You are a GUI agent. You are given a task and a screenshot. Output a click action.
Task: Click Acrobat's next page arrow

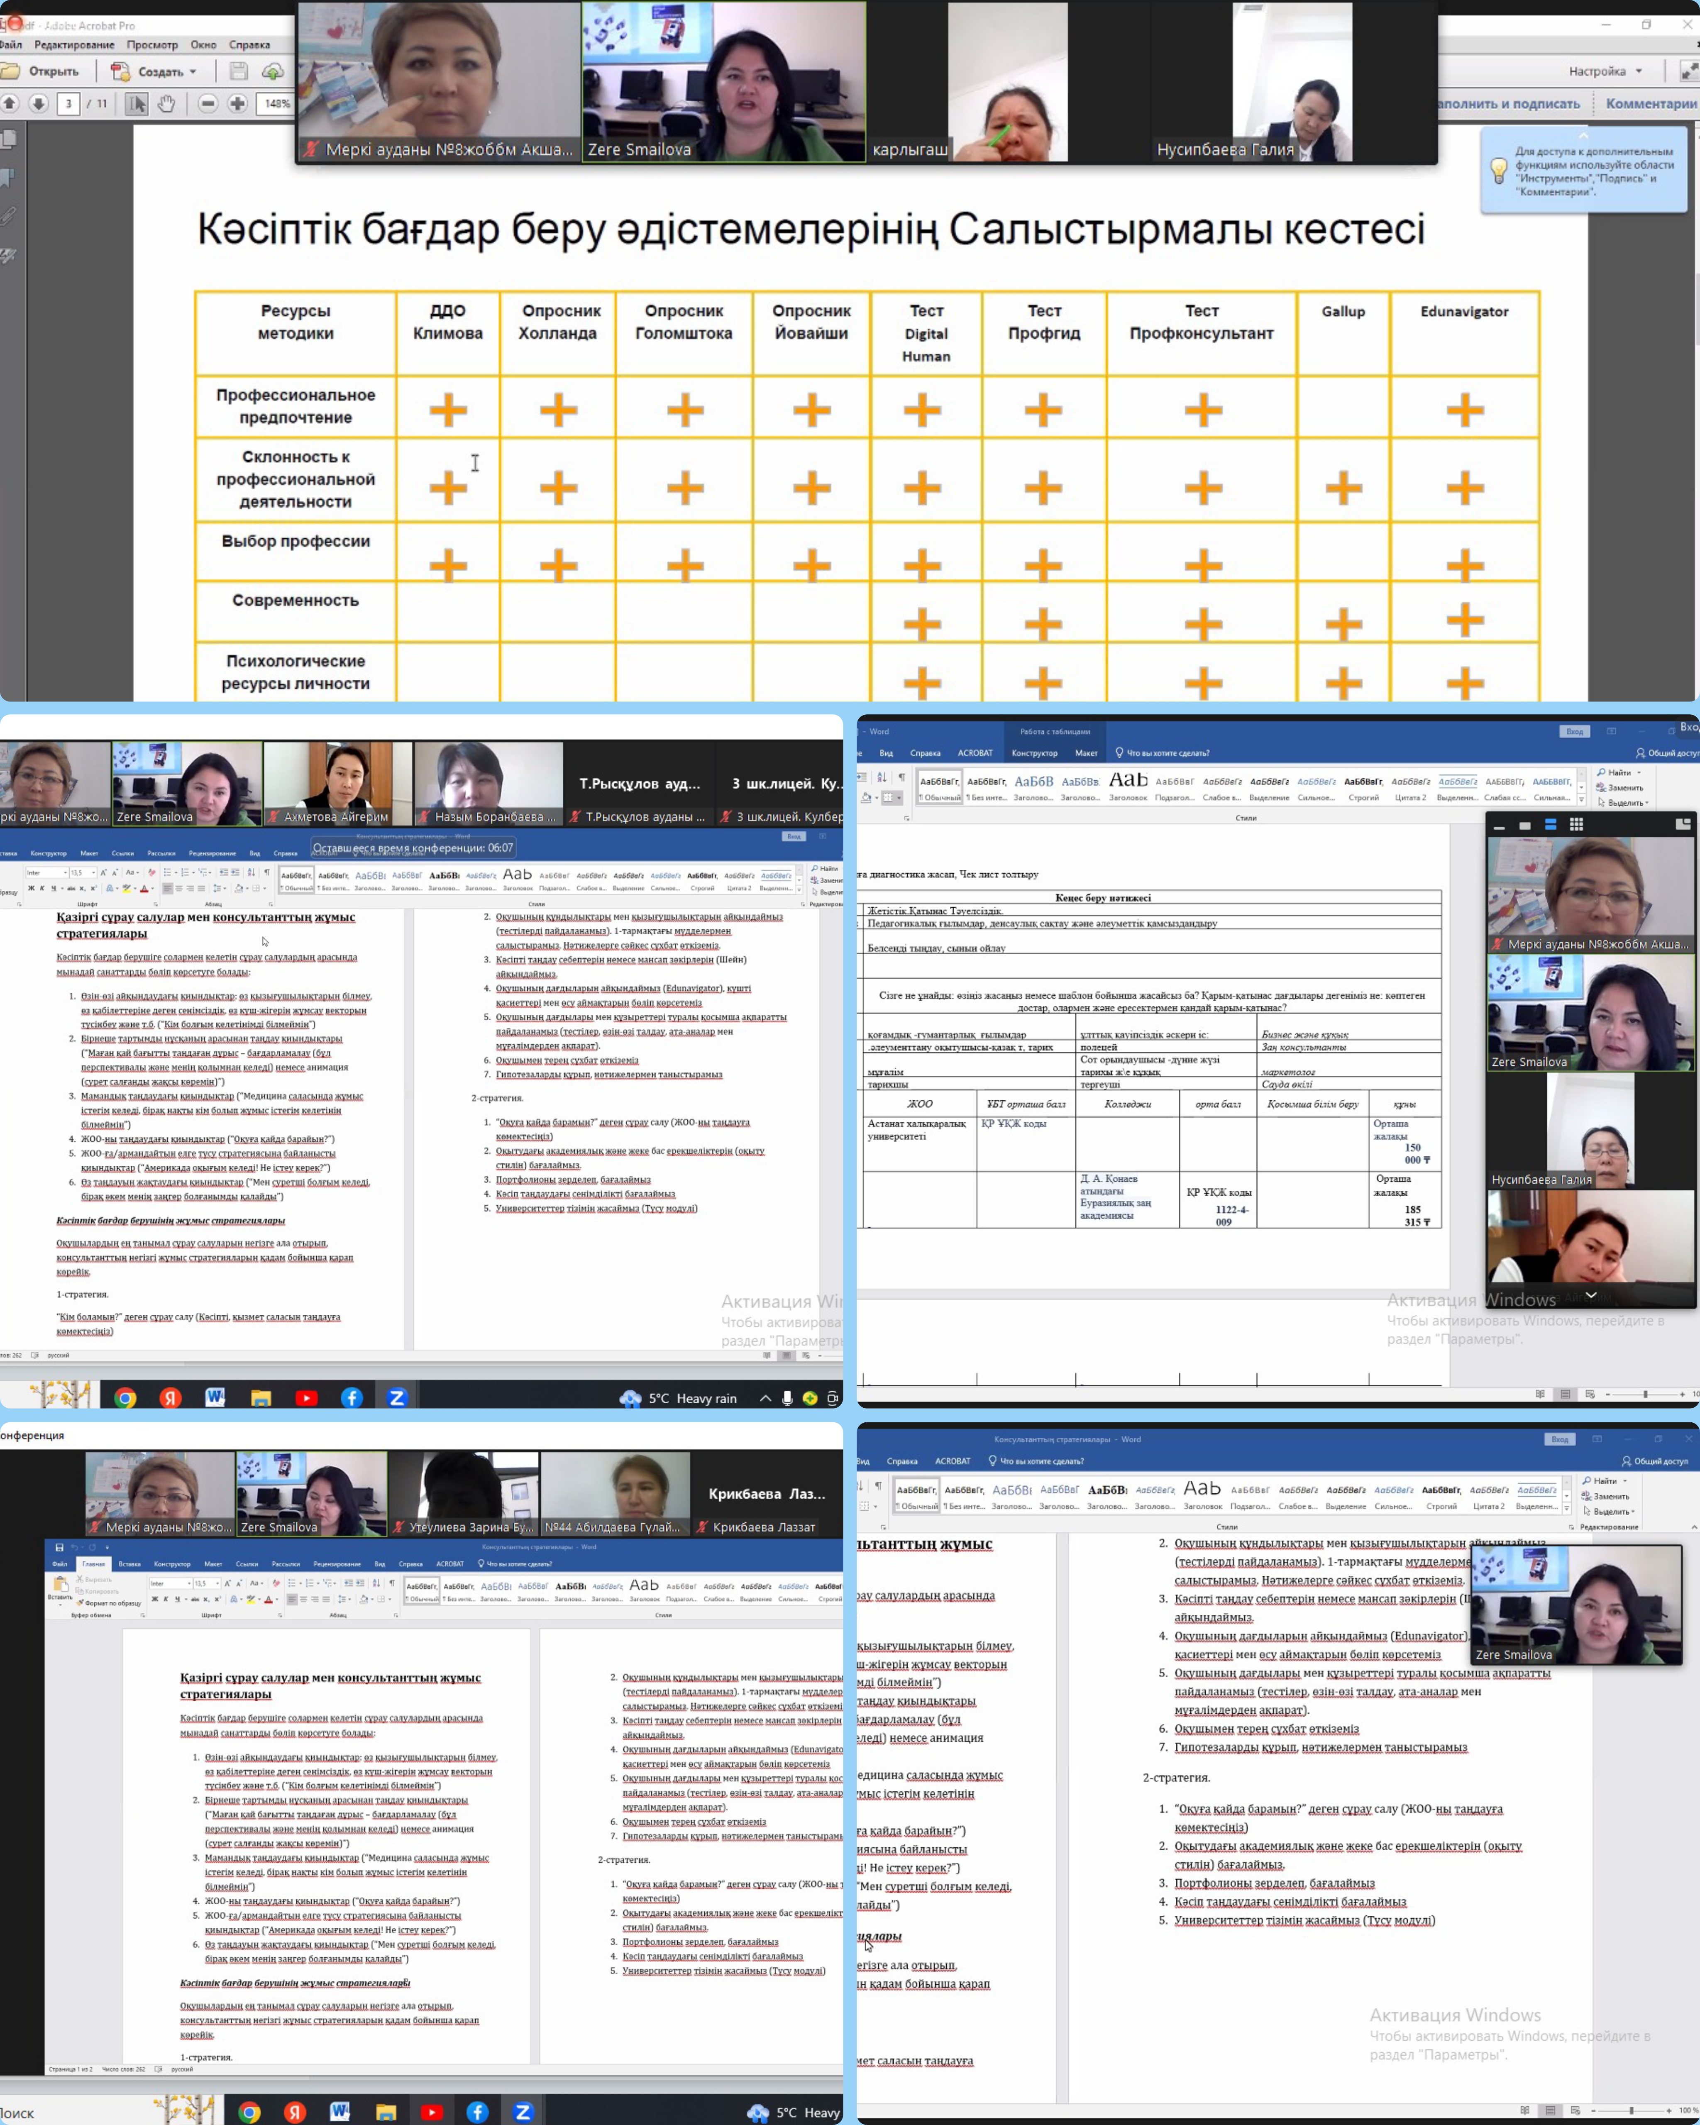[39, 103]
